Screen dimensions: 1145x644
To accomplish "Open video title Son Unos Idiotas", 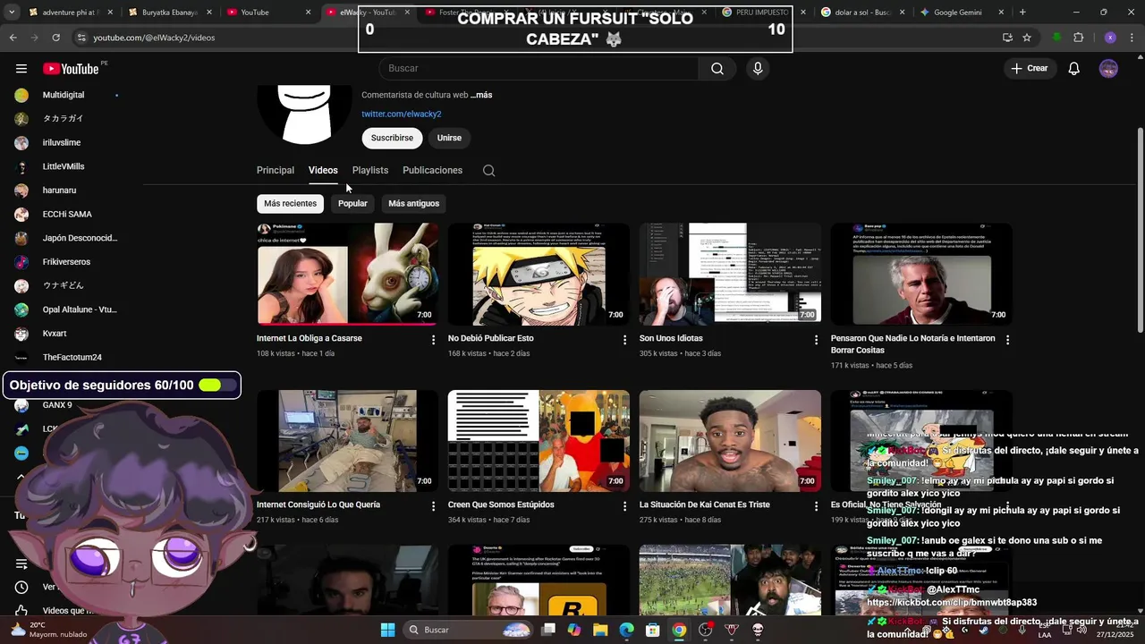I will (x=671, y=339).
